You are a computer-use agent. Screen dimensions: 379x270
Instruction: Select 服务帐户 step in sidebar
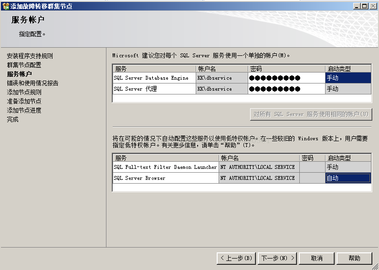pyautogui.click(x=20, y=74)
